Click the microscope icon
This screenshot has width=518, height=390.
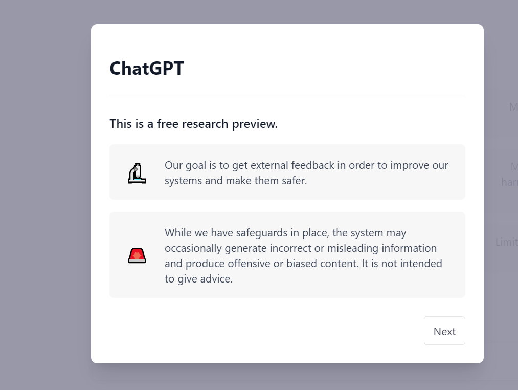click(x=137, y=172)
